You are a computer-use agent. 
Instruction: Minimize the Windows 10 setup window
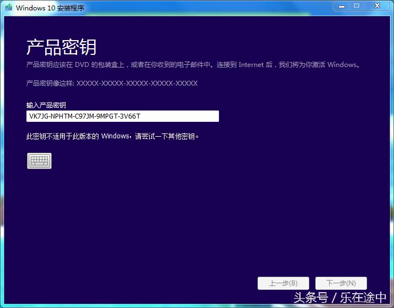coord(342,6)
